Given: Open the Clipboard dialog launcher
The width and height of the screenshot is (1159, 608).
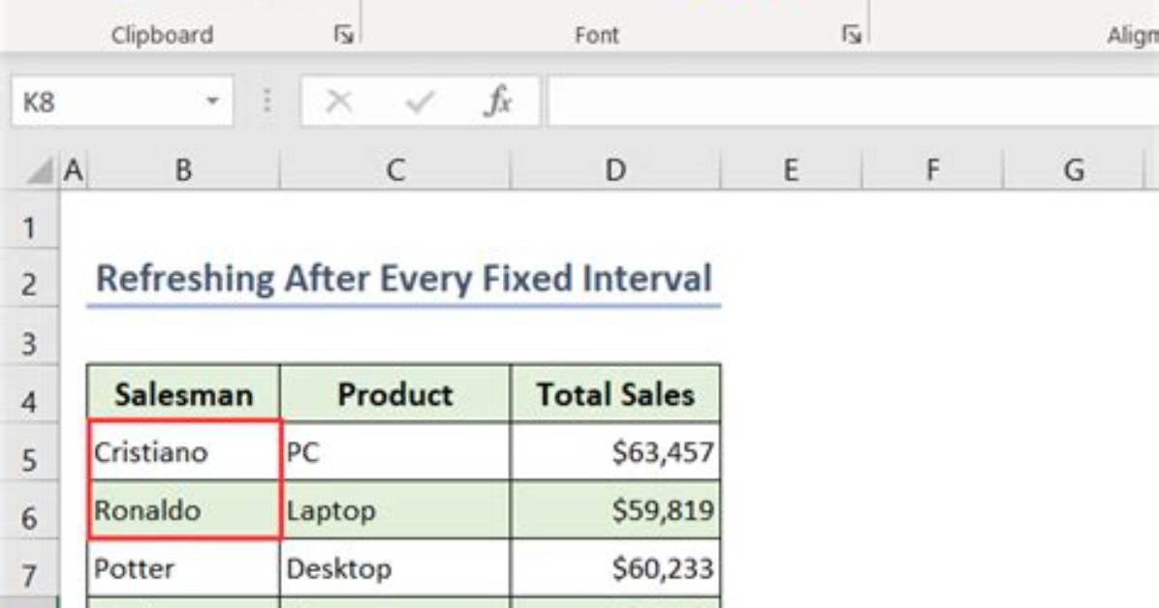Looking at the screenshot, I should [x=343, y=34].
